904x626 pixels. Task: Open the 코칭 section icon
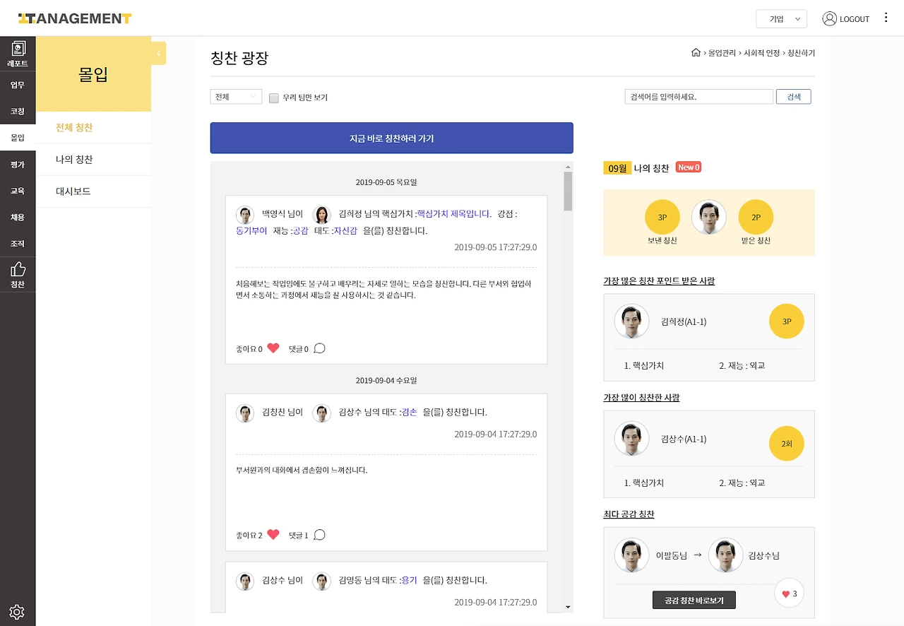17,111
